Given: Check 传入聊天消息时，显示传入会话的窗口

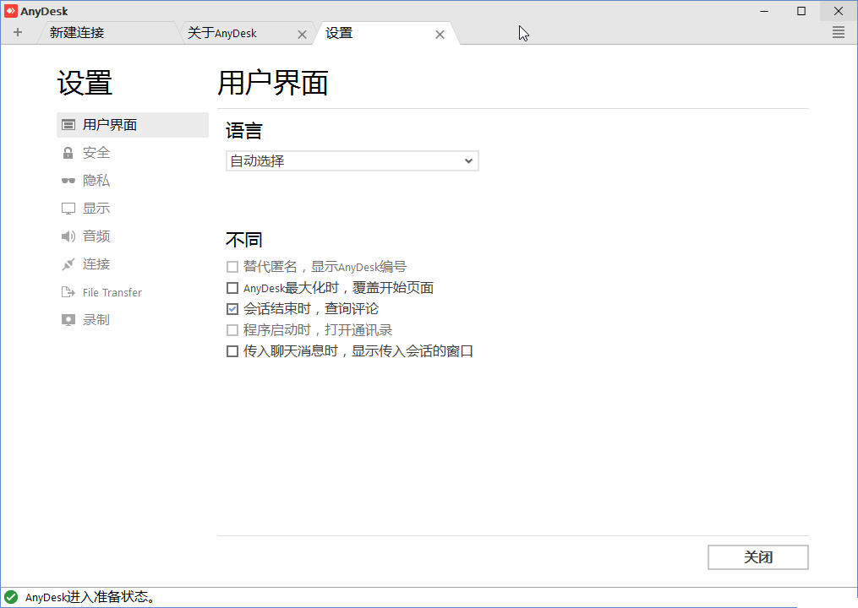Looking at the screenshot, I should (x=232, y=350).
